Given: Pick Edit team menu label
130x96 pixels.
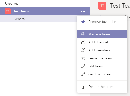Looking at the screenshot, I should [x=96, y=66].
